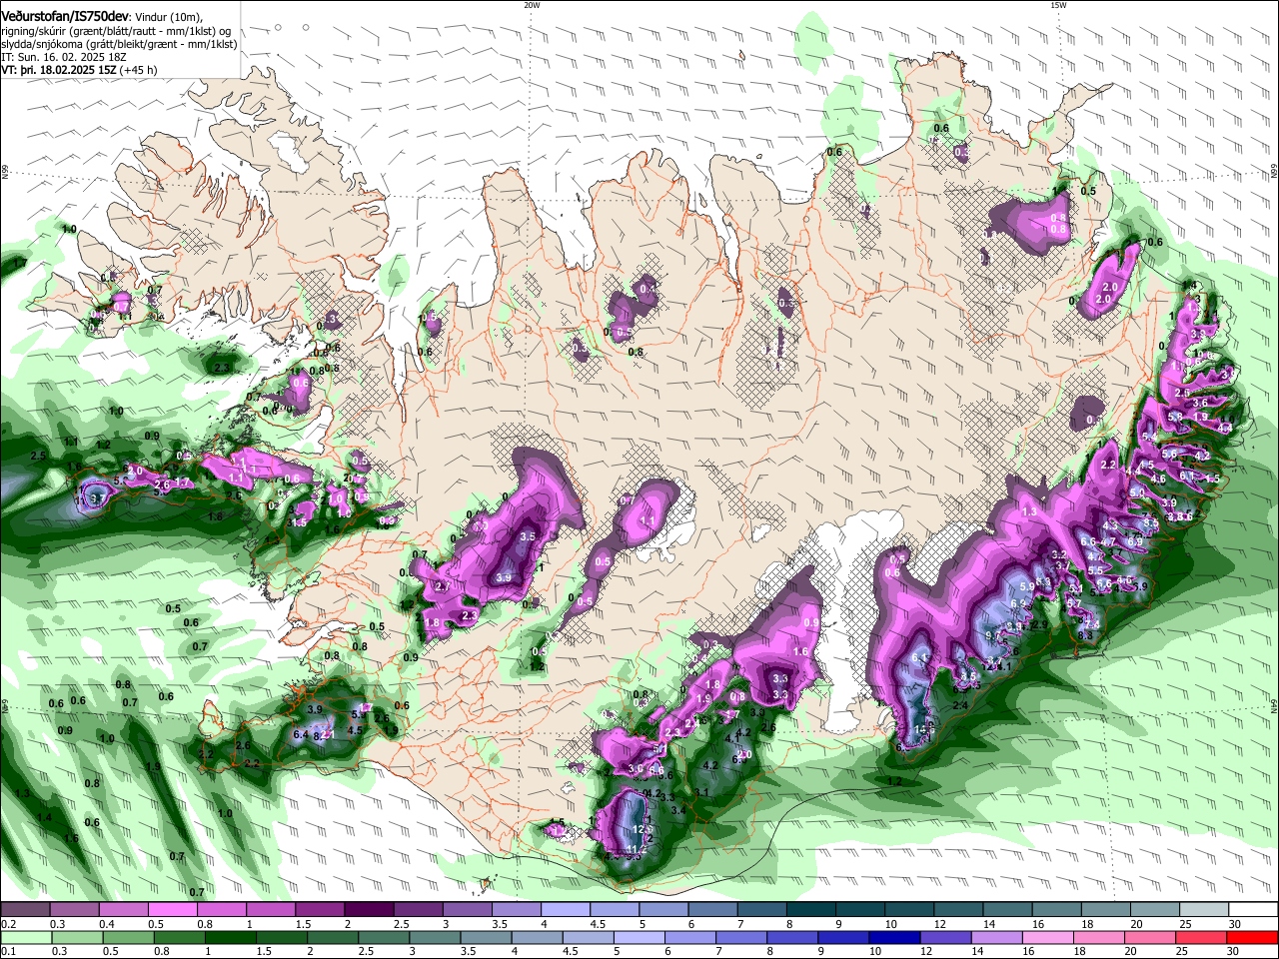
Task: Pick the 2–2.5 dark purple swatch in the snow scale
Action: (x=369, y=910)
